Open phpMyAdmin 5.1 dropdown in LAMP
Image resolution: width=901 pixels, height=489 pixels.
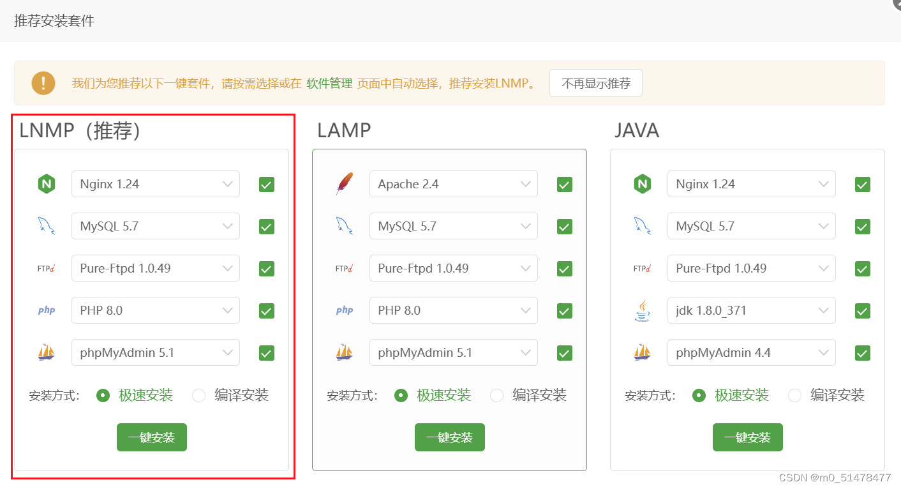click(454, 352)
